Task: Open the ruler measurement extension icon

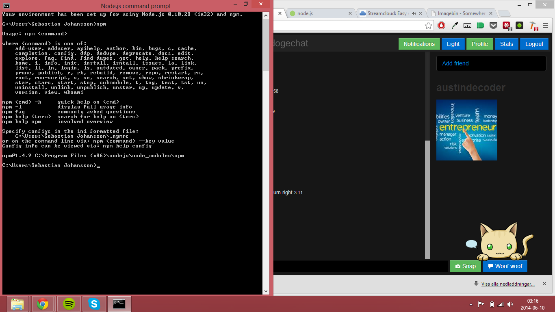Action: (x=468, y=26)
